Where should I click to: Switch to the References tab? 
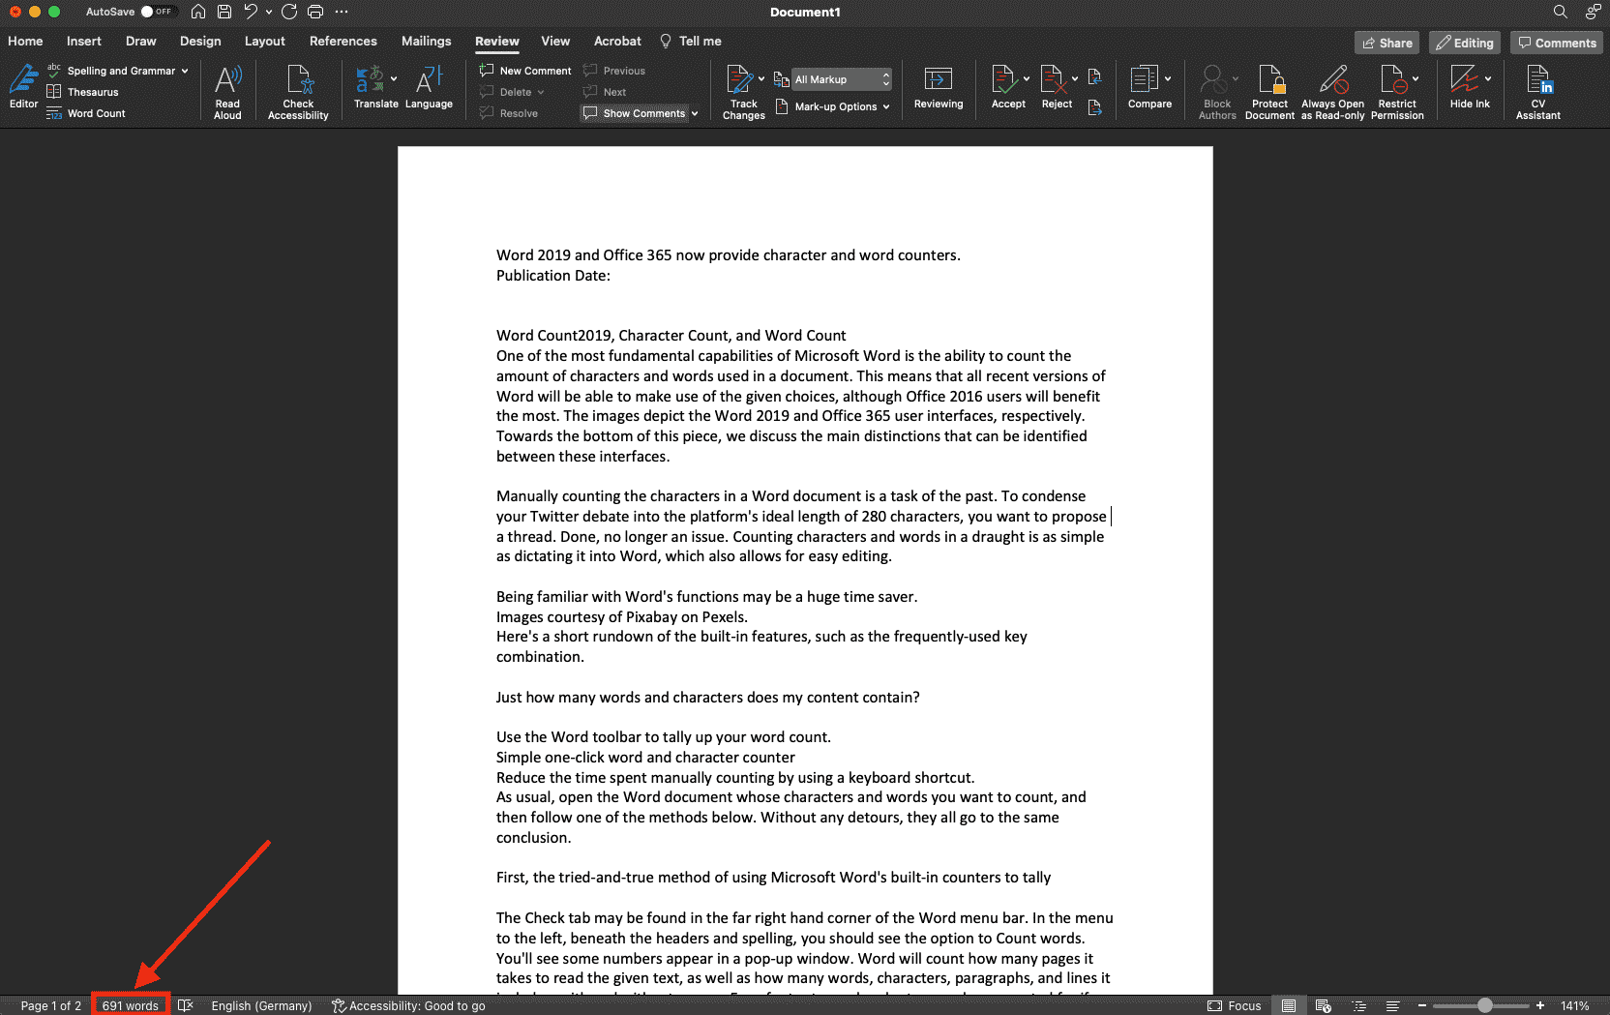coord(343,41)
